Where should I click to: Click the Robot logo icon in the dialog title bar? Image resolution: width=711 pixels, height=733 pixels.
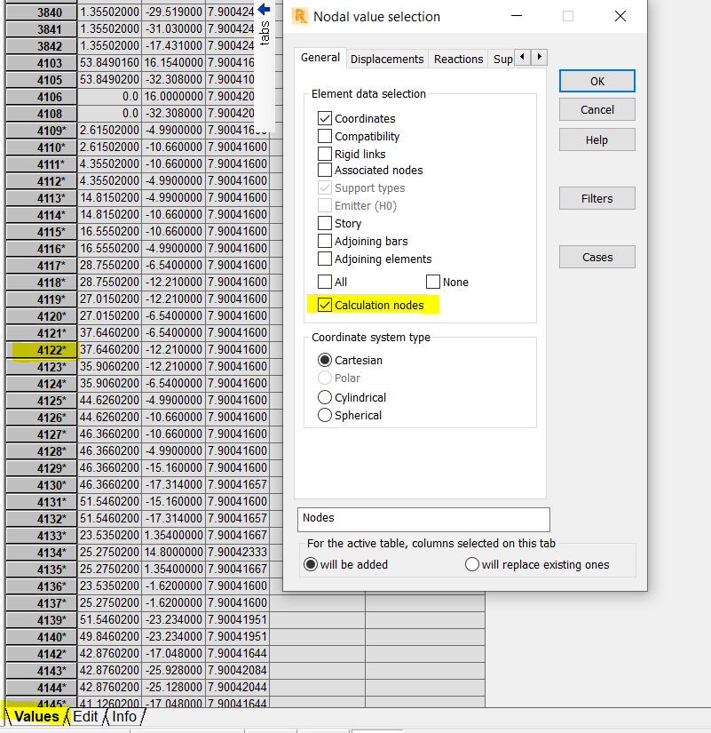coord(299,16)
